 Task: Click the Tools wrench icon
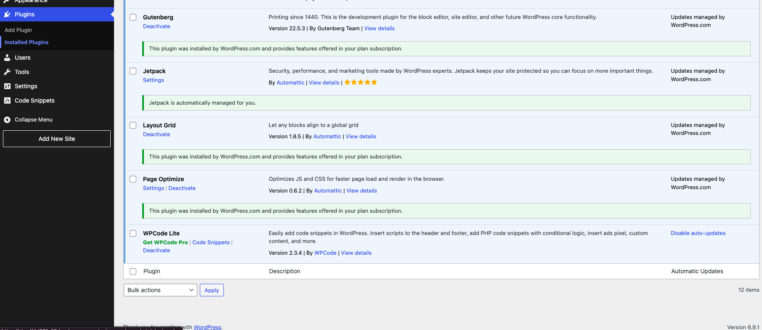point(7,72)
